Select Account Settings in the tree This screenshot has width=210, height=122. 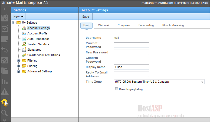(x=39, y=28)
